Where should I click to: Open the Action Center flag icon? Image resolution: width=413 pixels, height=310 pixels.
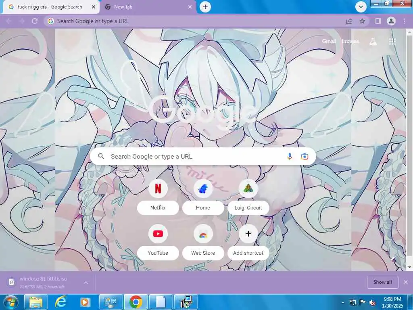click(363, 302)
